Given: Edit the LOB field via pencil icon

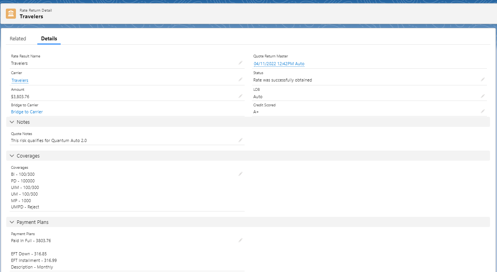Looking at the screenshot, I should (483, 96).
